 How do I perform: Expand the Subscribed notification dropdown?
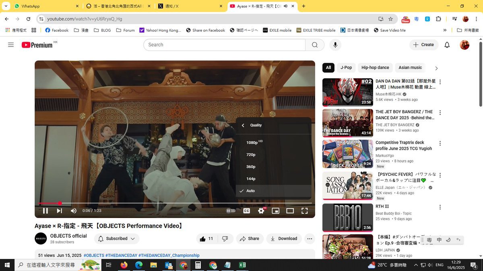pyautogui.click(x=117, y=238)
